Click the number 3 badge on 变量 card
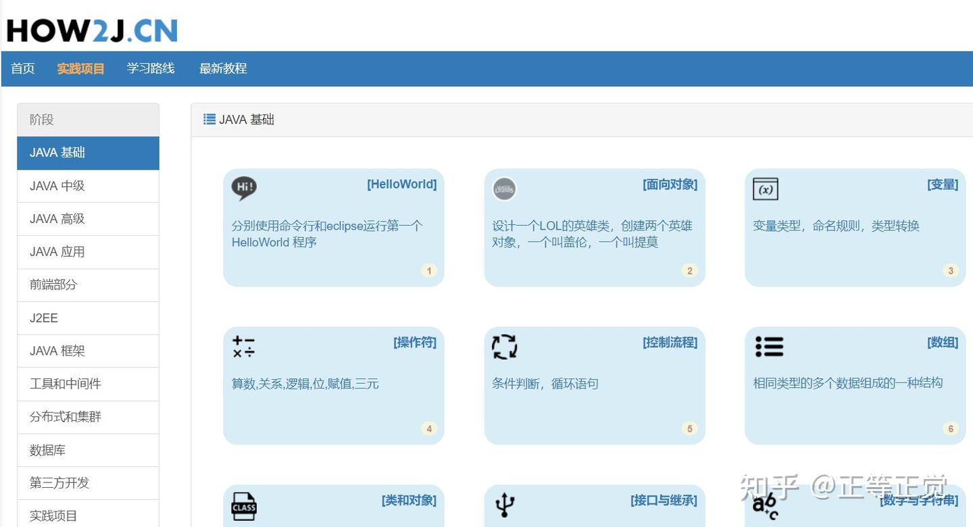This screenshot has width=973, height=527. (x=950, y=270)
